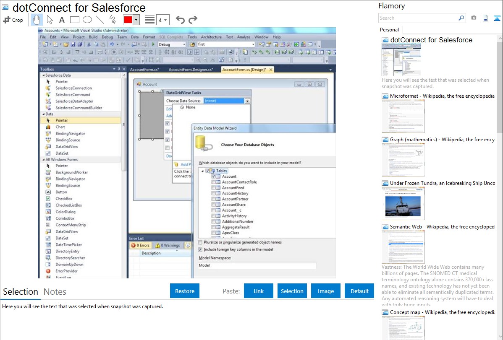Switch to the Notes tab
This screenshot has width=503, height=340.
[55, 292]
